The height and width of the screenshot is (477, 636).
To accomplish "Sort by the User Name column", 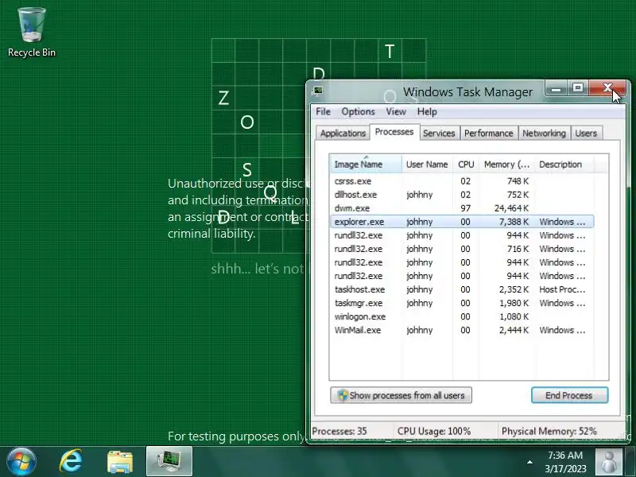I will (427, 165).
